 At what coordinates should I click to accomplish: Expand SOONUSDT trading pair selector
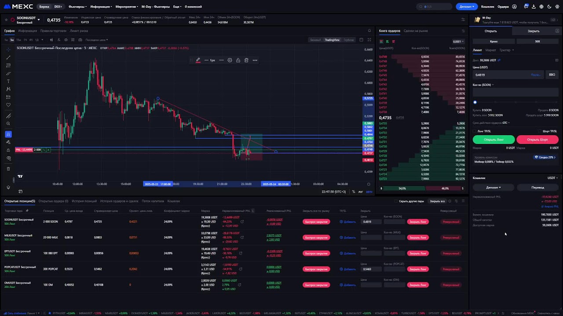[39, 20]
